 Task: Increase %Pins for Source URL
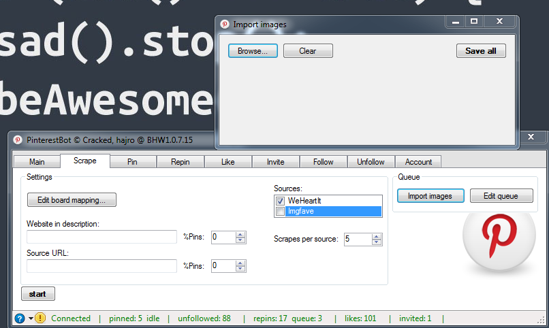click(x=240, y=263)
